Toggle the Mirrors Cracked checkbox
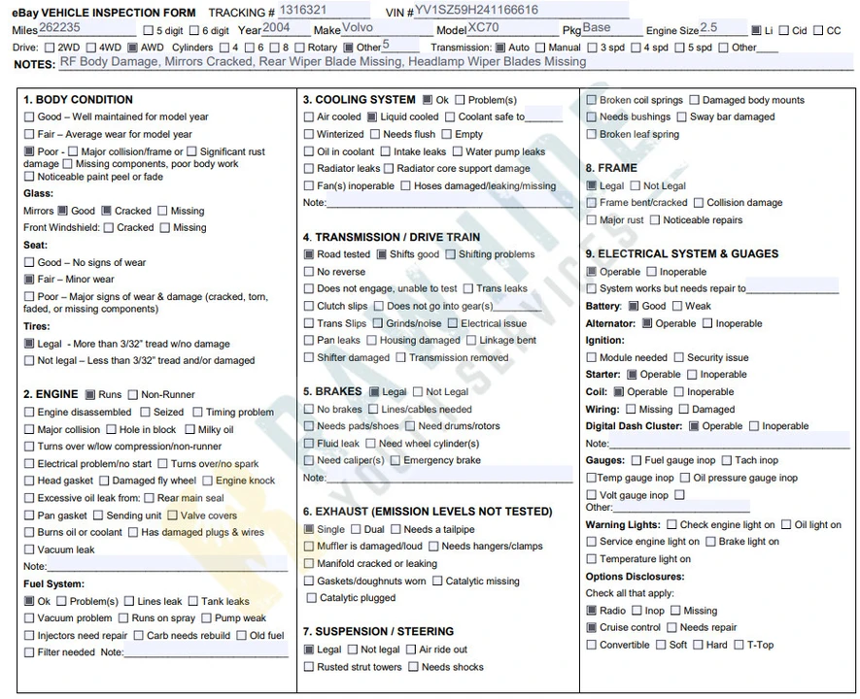 click(x=106, y=211)
